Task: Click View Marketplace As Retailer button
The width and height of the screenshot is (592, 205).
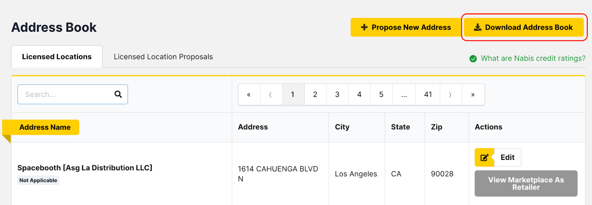Action: [526, 184]
